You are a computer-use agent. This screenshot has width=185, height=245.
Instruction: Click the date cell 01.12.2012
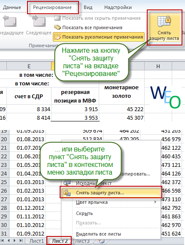click(27, 208)
